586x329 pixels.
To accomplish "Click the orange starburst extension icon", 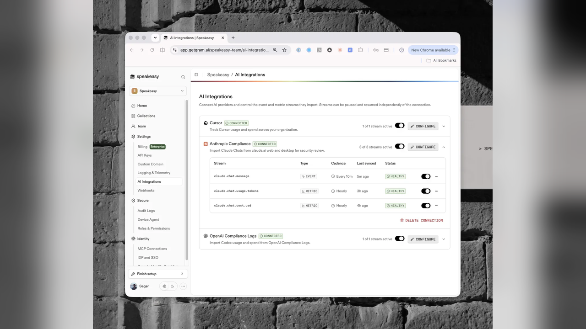I will [340, 50].
